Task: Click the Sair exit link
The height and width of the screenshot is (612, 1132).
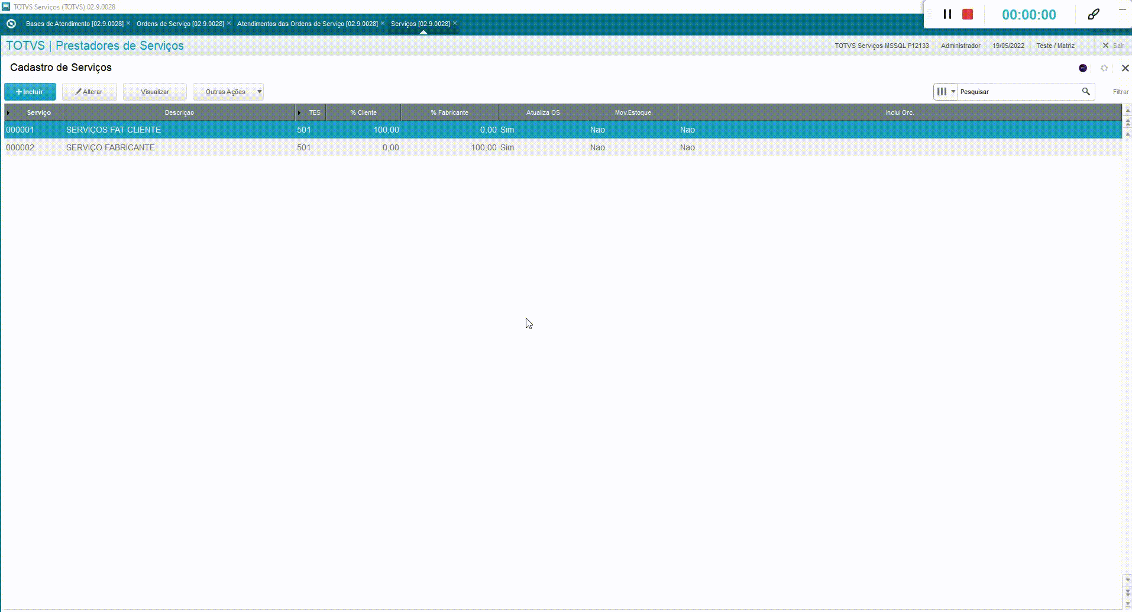Action: click(1113, 46)
